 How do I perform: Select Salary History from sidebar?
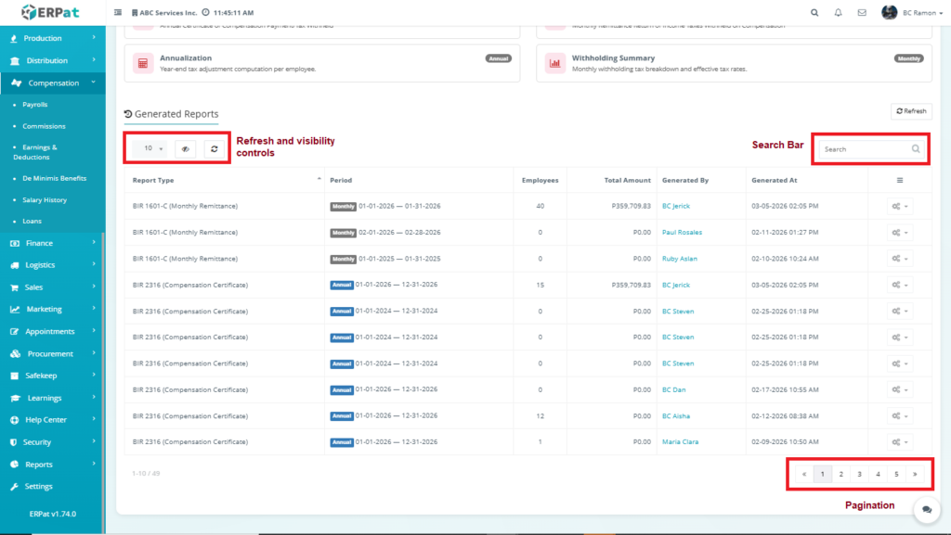click(45, 200)
